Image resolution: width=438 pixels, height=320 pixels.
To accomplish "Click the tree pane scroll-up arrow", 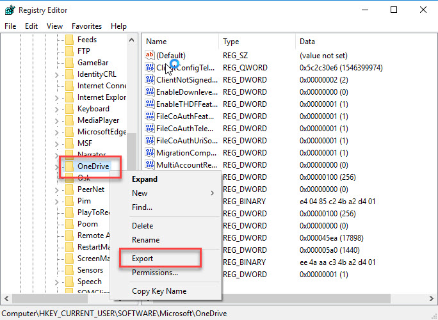I will 131,40.
